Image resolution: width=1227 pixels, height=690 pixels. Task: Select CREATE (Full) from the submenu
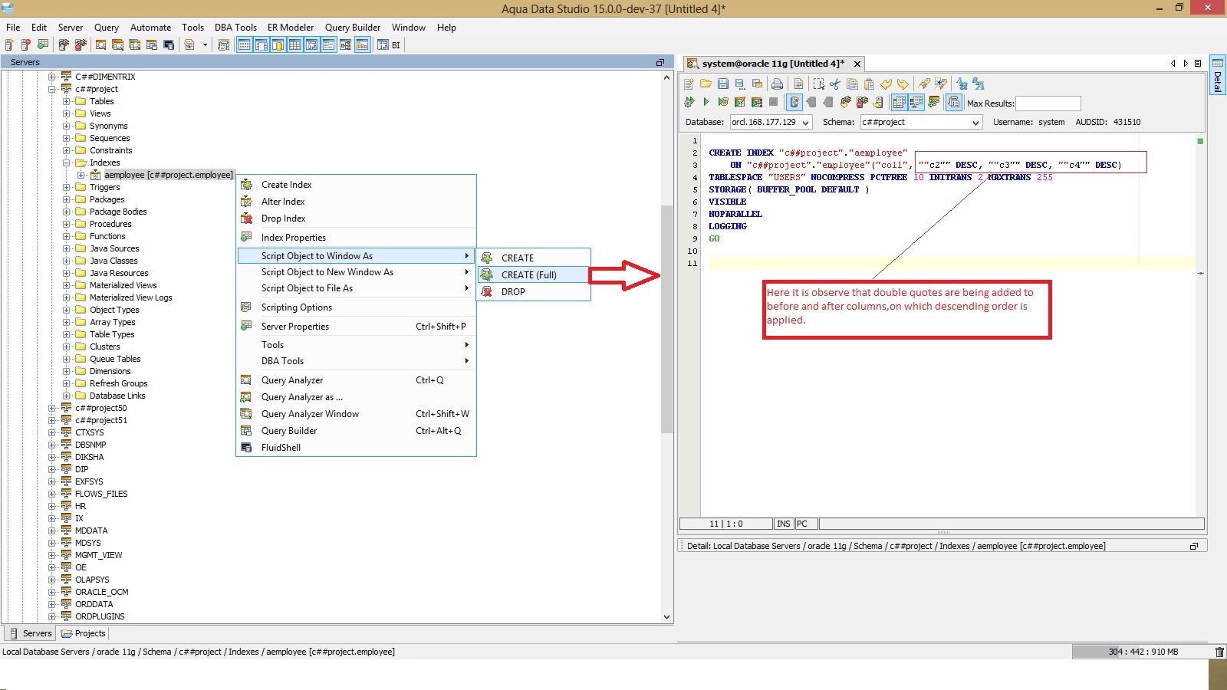coord(528,275)
